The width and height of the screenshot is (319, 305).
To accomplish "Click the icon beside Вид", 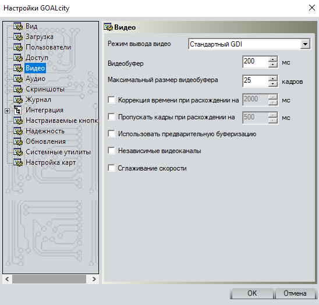I will point(18,26).
